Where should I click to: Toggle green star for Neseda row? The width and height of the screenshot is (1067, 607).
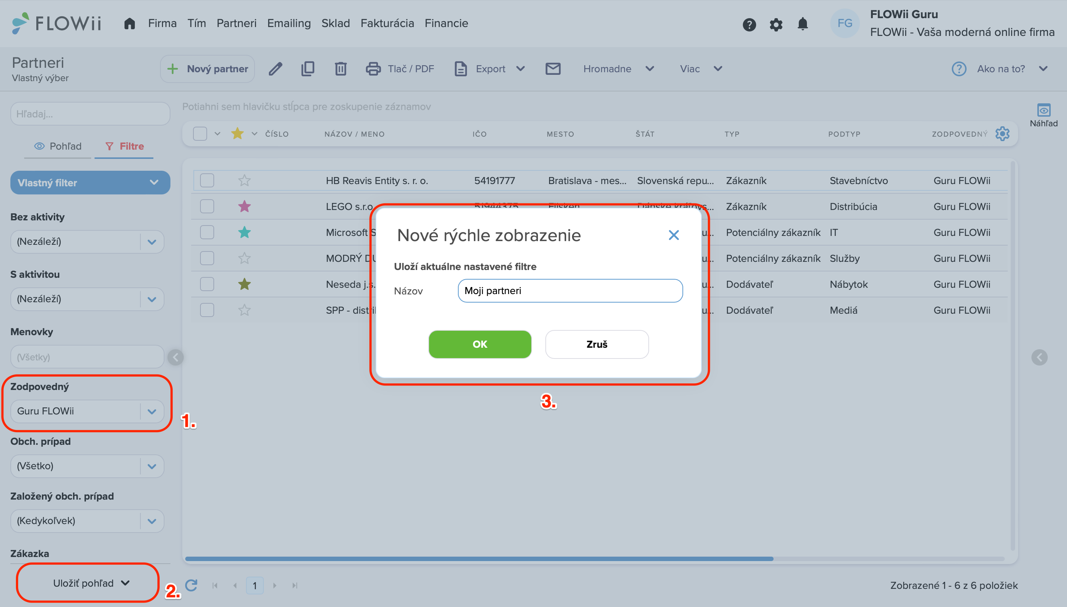[x=245, y=284]
